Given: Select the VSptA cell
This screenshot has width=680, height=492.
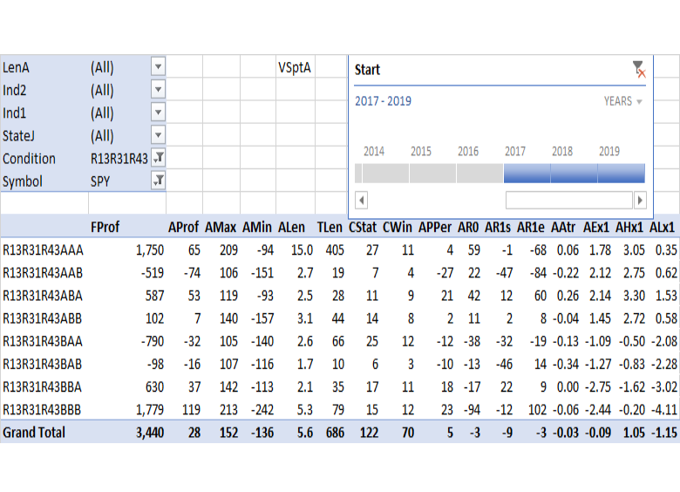Looking at the screenshot, I should (296, 67).
